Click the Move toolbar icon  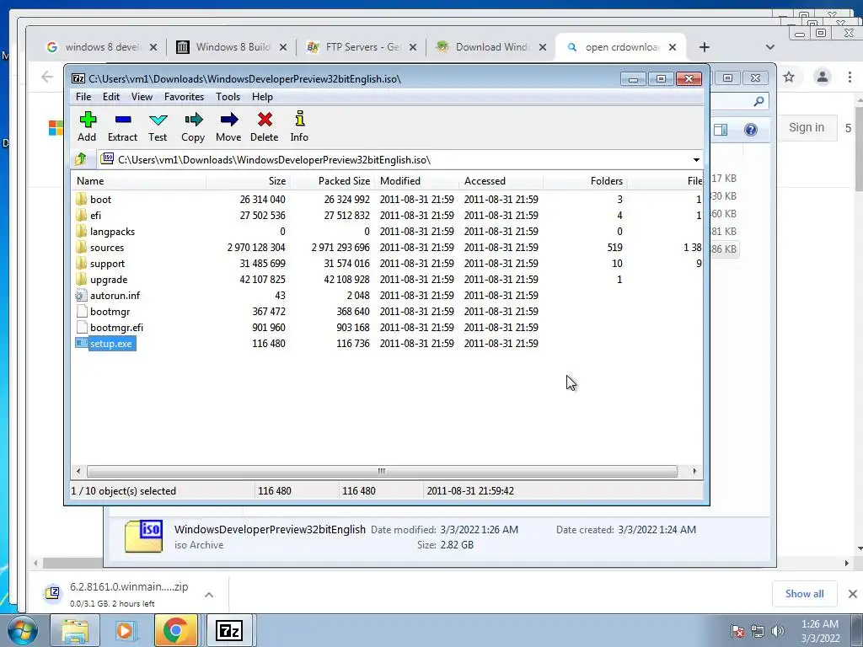pyautogui.click(x=228, y=126)
